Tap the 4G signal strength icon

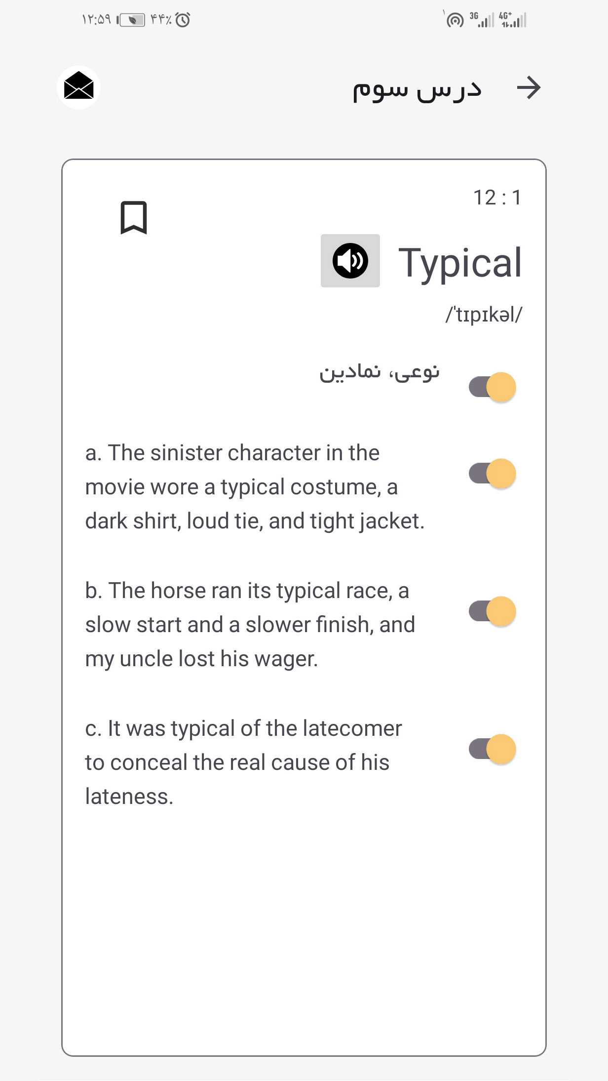pyautogui.click(x=513, y=19)
